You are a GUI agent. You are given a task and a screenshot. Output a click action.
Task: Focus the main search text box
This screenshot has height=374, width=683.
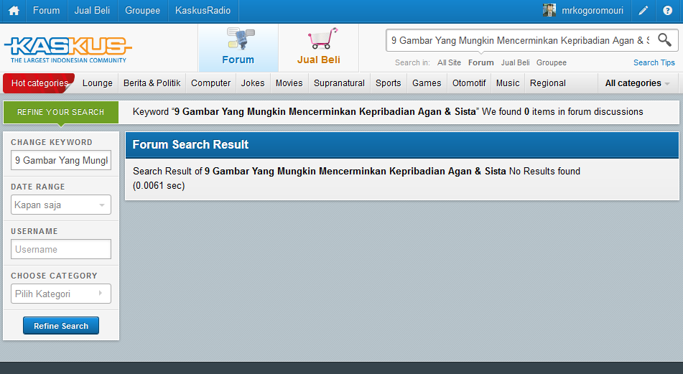coord(520,40)
